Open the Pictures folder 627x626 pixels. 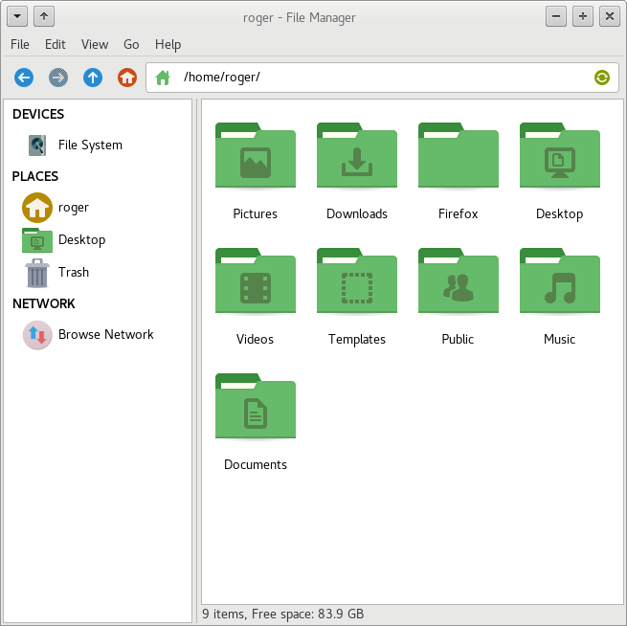coord(255,158)
